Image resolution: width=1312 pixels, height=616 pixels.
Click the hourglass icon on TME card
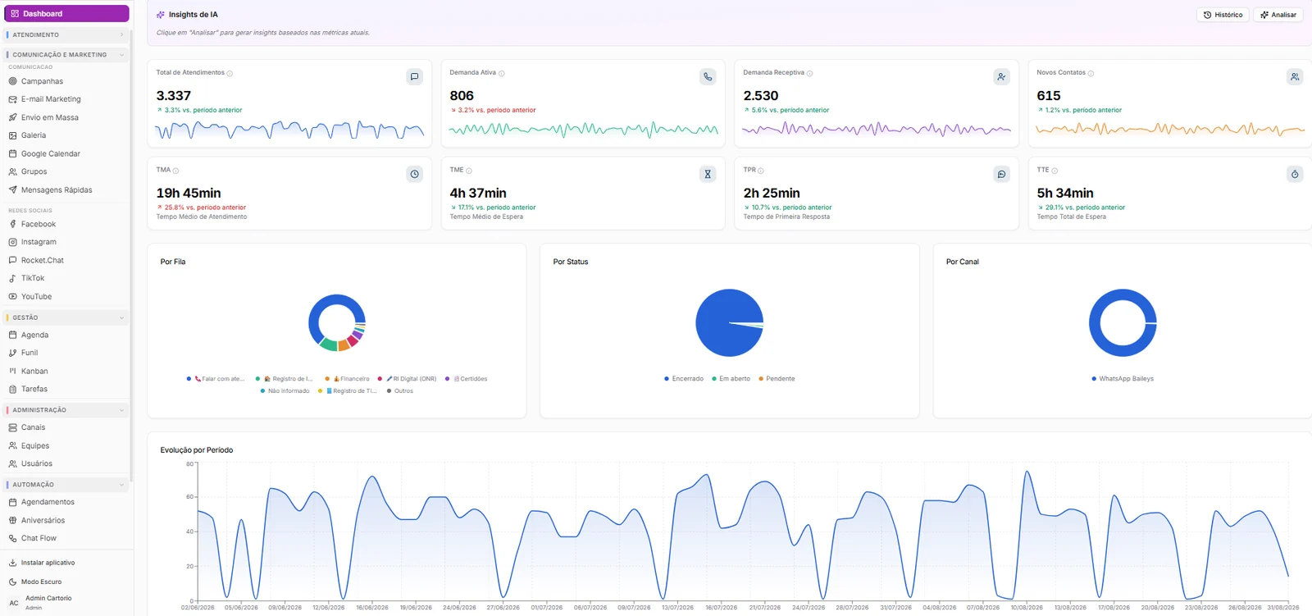708,174
